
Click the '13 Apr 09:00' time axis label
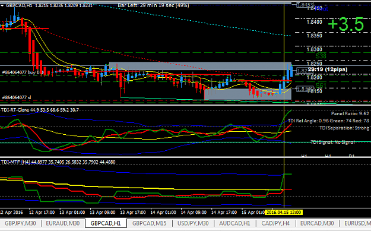click(103, 213)
